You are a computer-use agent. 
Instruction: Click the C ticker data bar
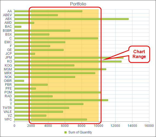(x=56, y=38)
